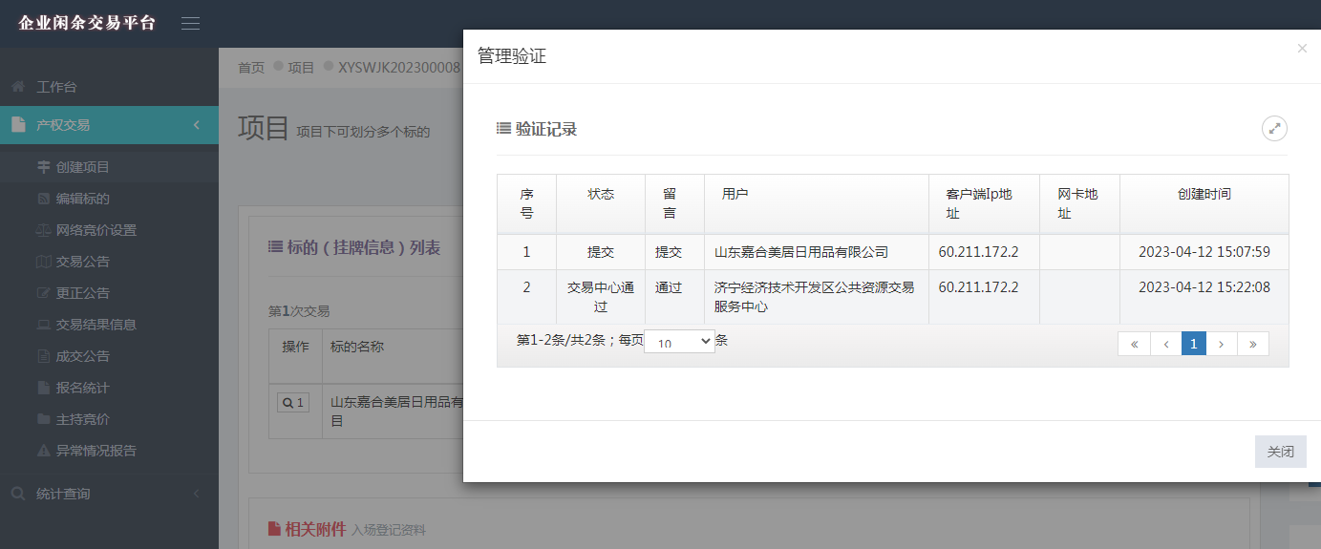Click the 首页 breadcrumb link
1321x549 pixels.
click(251, 68)
